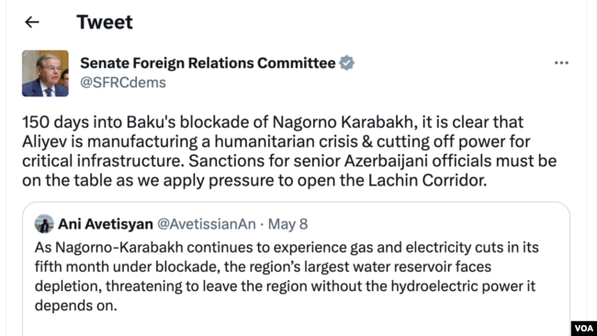Click the line starting "150 days into Baku's"
Screen dimensions: 597x336
pyautogui.click(x=273, y=122)
